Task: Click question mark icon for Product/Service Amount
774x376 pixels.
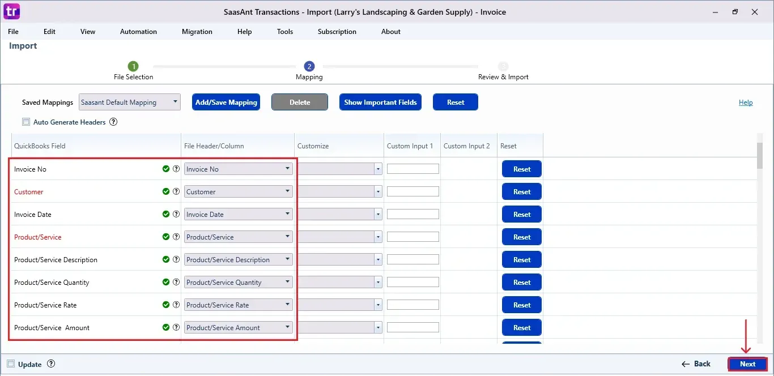Action: pyautogui.click(x=176, y=327)
